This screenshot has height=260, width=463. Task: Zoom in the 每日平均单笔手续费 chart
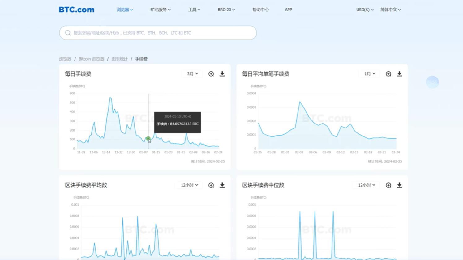pyautogui.click(x=388, y=74)
